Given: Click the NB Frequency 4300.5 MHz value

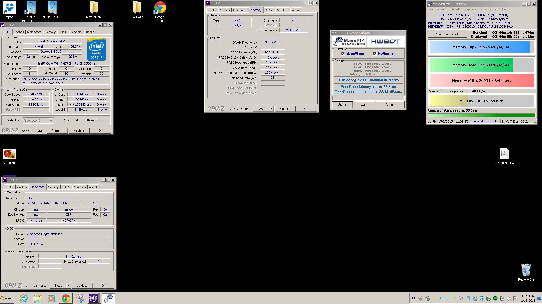Looking at the screenshot, I should pos(293,30).
